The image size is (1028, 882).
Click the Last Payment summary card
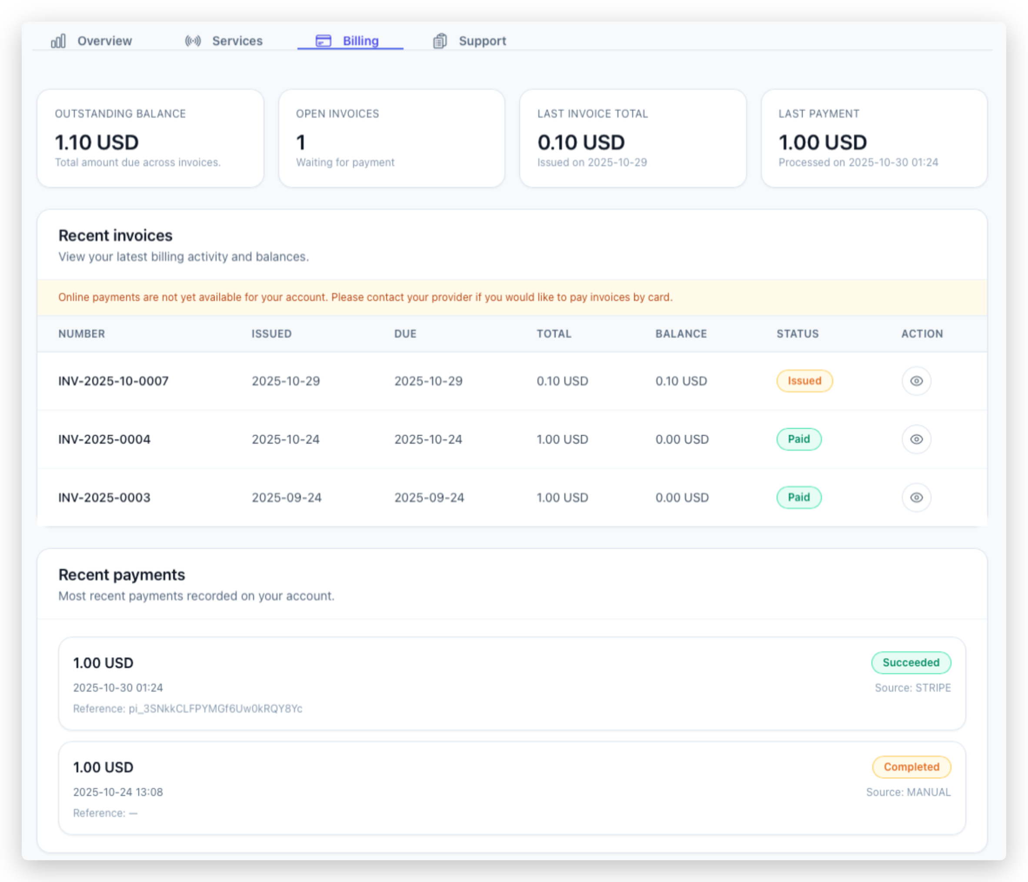pos(874,138)
